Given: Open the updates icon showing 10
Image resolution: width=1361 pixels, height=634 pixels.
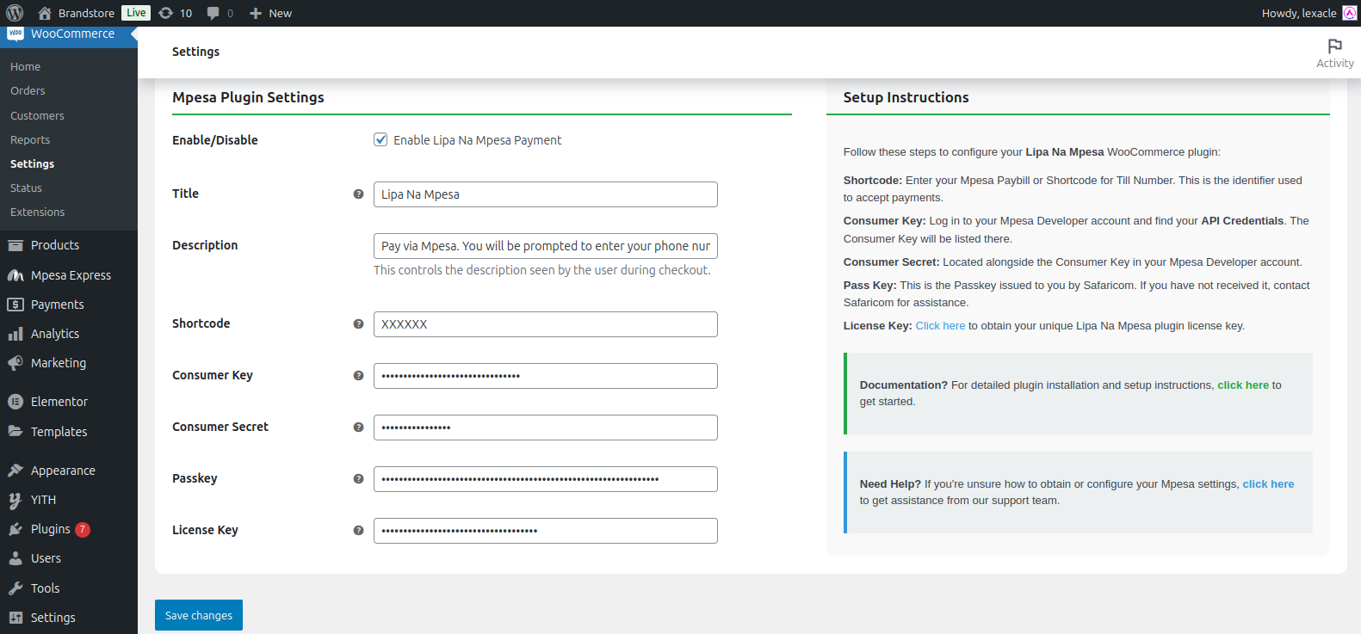Looking at the screenshot, I should (x=166, y=13).
